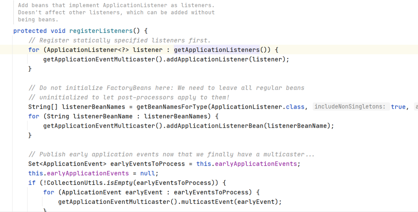
Task: Click the true value after includeNonSingletons
Action: pyautogui.click(x=398, y=107)
